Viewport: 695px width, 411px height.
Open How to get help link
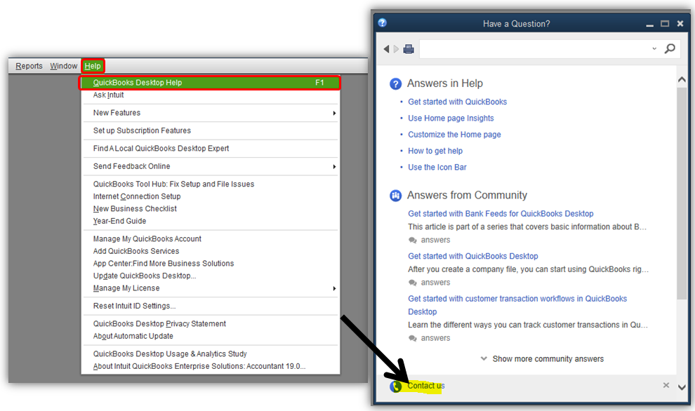[435, 151]
